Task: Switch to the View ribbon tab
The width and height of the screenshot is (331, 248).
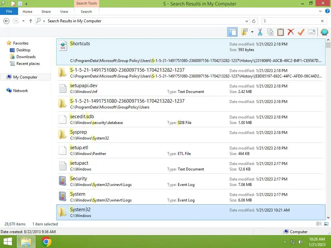Action: click(x=64, y=12)
